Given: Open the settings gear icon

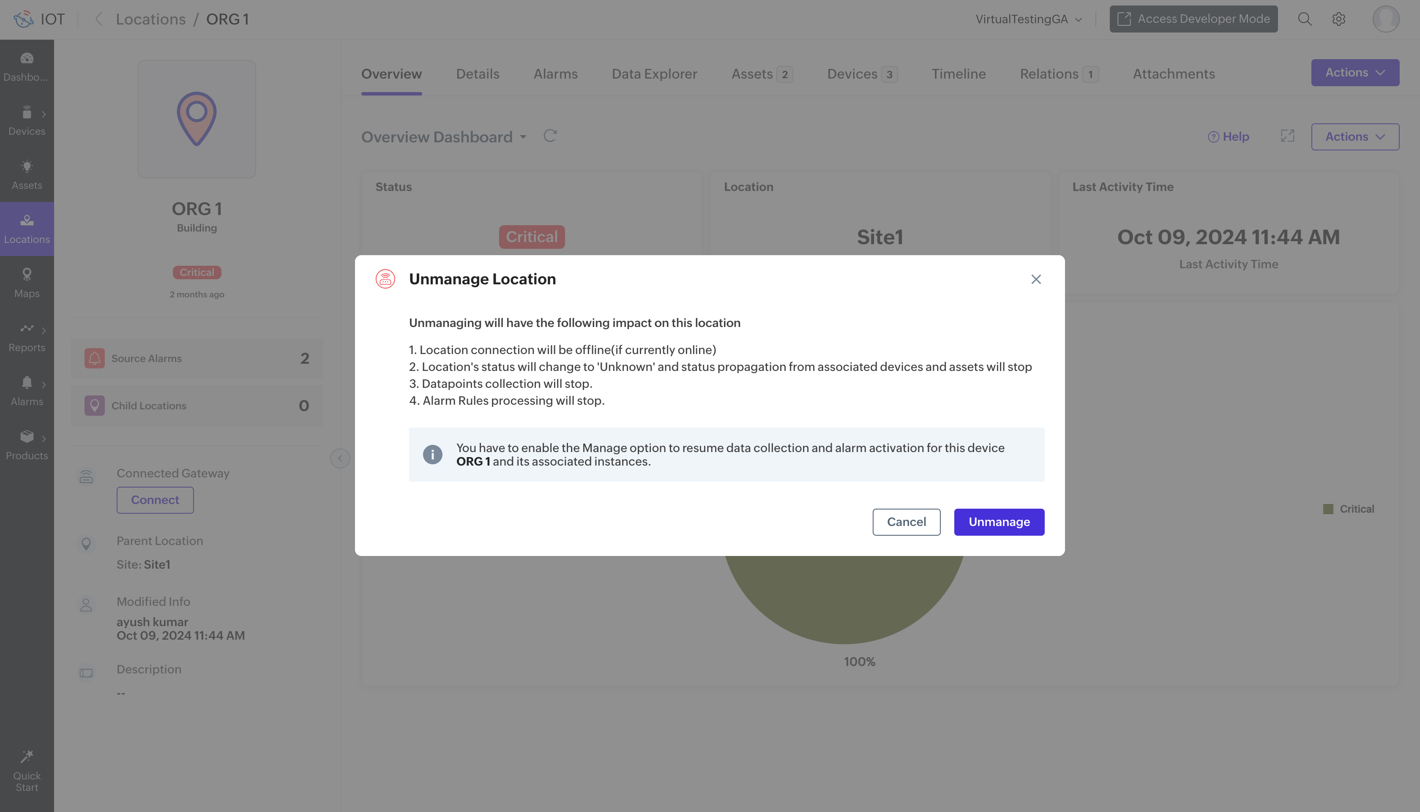Looking at the screenshot, I should [x=1338, y=19].
